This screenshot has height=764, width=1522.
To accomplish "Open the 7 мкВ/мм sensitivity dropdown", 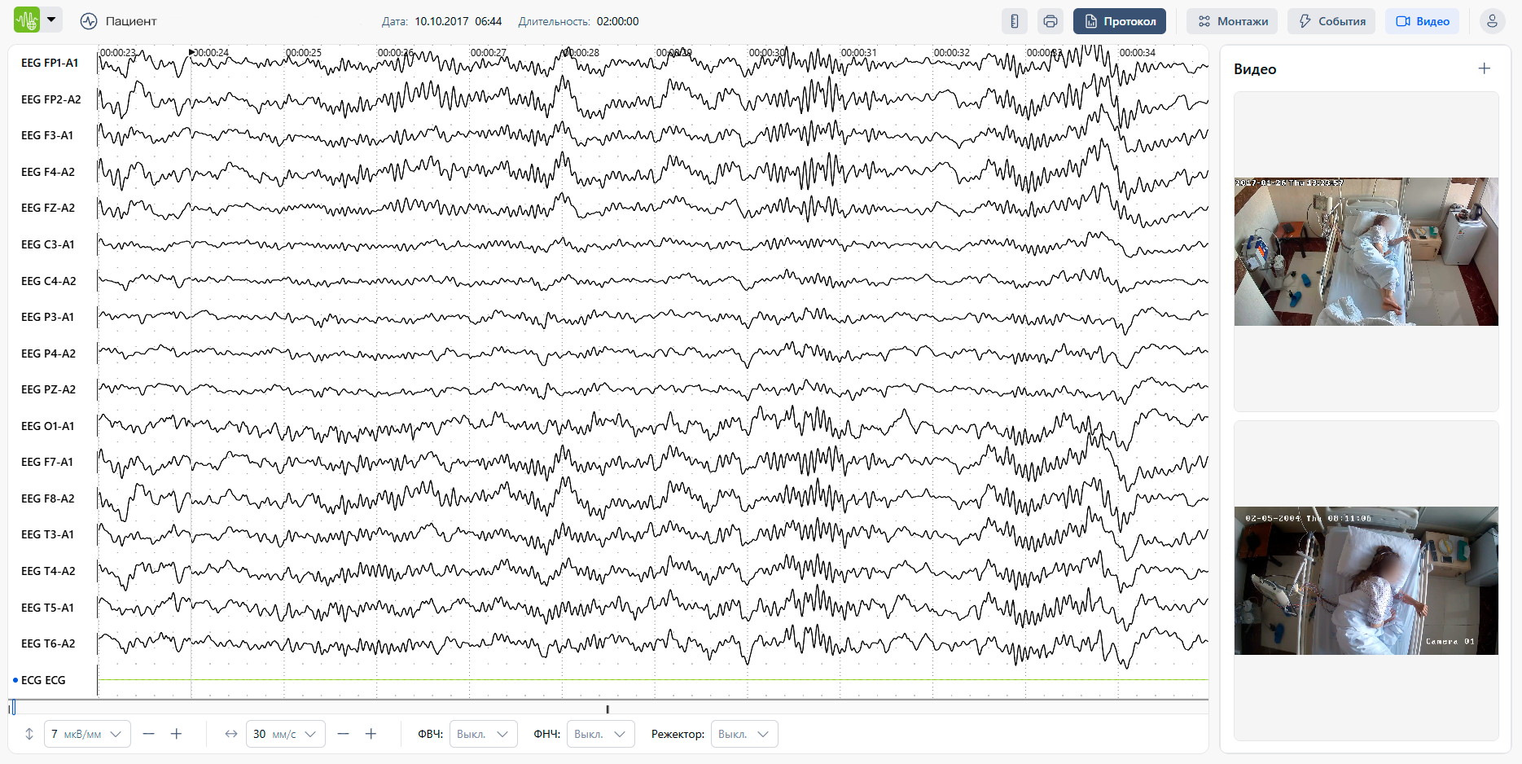I will (x=86, y=734).
